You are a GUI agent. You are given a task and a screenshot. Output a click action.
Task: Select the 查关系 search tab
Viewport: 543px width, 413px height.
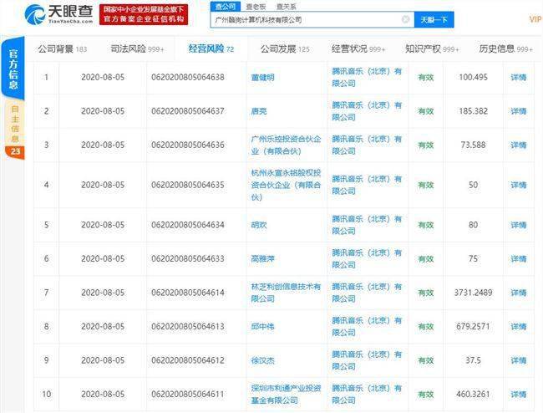287,7
